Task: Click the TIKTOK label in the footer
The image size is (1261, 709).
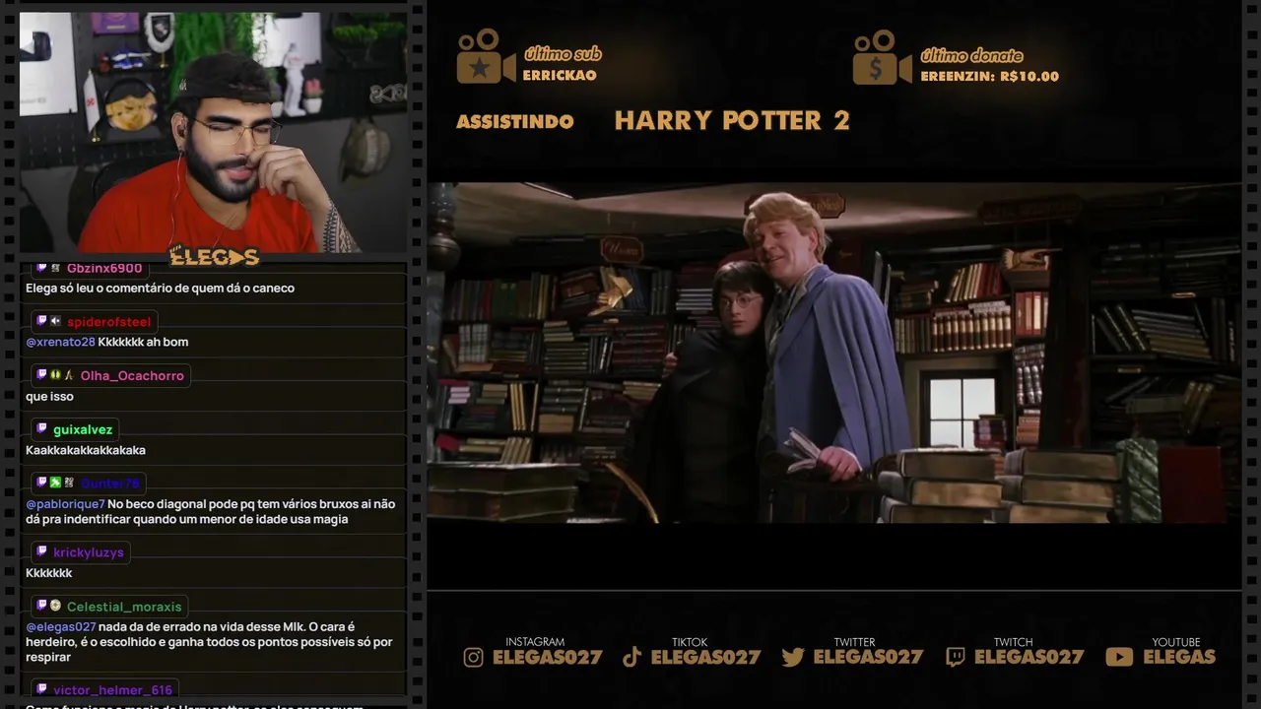Action: click(690, 642)
